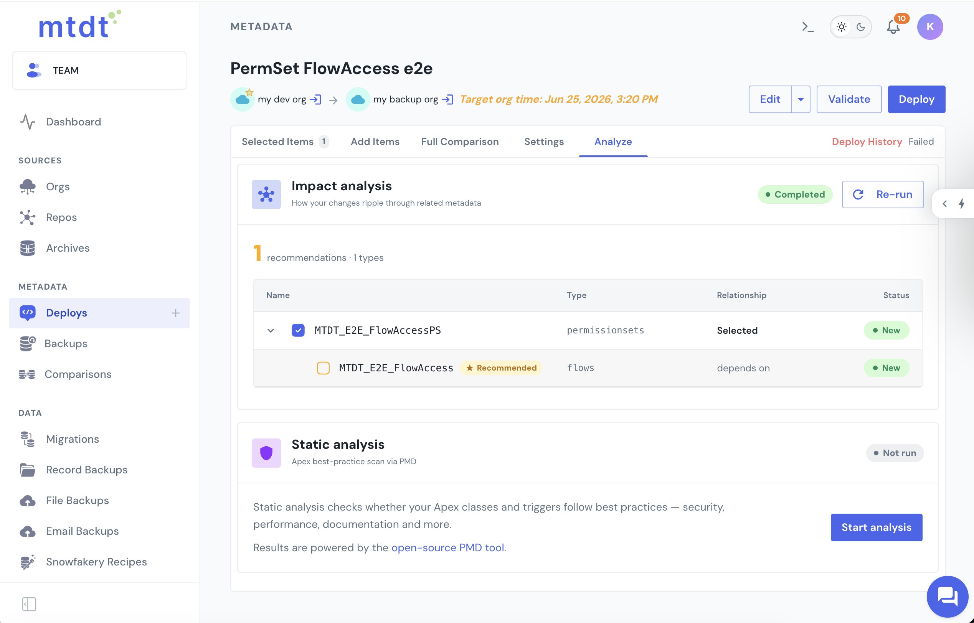Image resolution: width=974 pixels, height=623 pixels.
Task: Collapse the sidebar panel icon
Action: tap(29, 604)
